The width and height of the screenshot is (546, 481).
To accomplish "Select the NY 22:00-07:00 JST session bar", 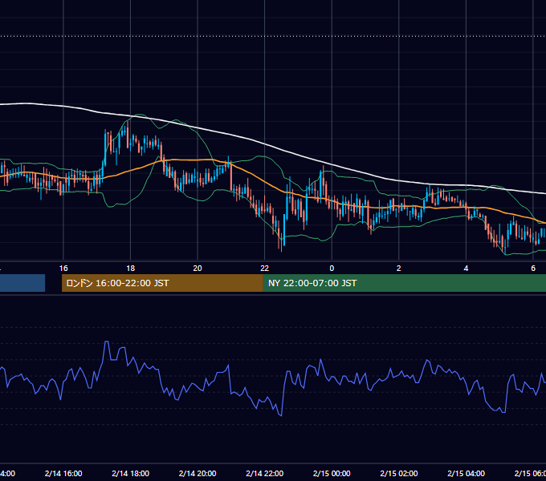I will point(405,283).
